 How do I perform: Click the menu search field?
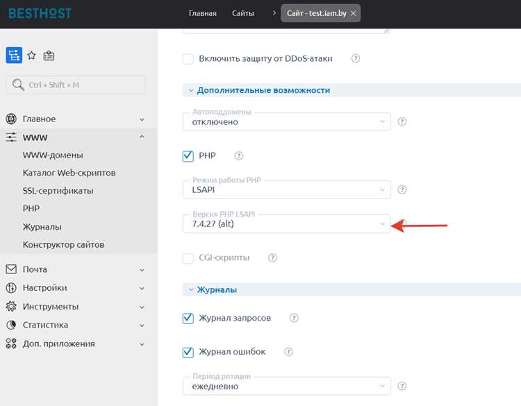[x=76, y=85]
